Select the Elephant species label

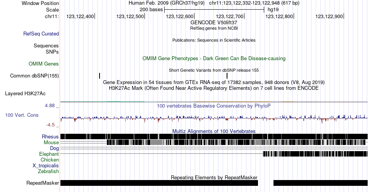(49, 154)
